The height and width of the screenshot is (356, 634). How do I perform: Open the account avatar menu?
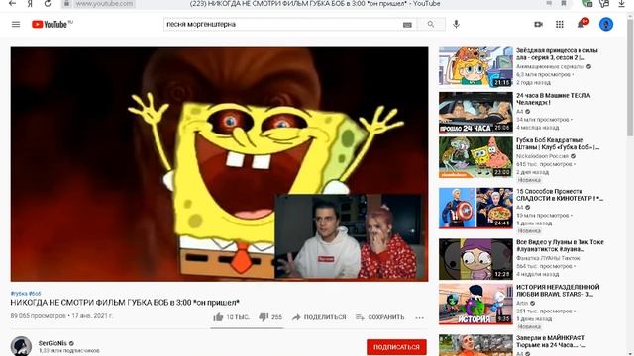point(605,24)
